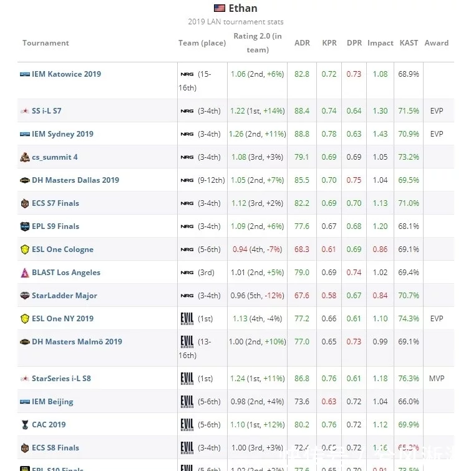This screenshot has width=471, height=471.
Task: Open the DH Masters Malmö 2019 link
Action: [77, 342]
